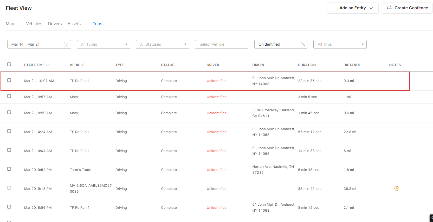Click duration 22 min 35 sec
433x222 pixels.
[x=310, y=81]
